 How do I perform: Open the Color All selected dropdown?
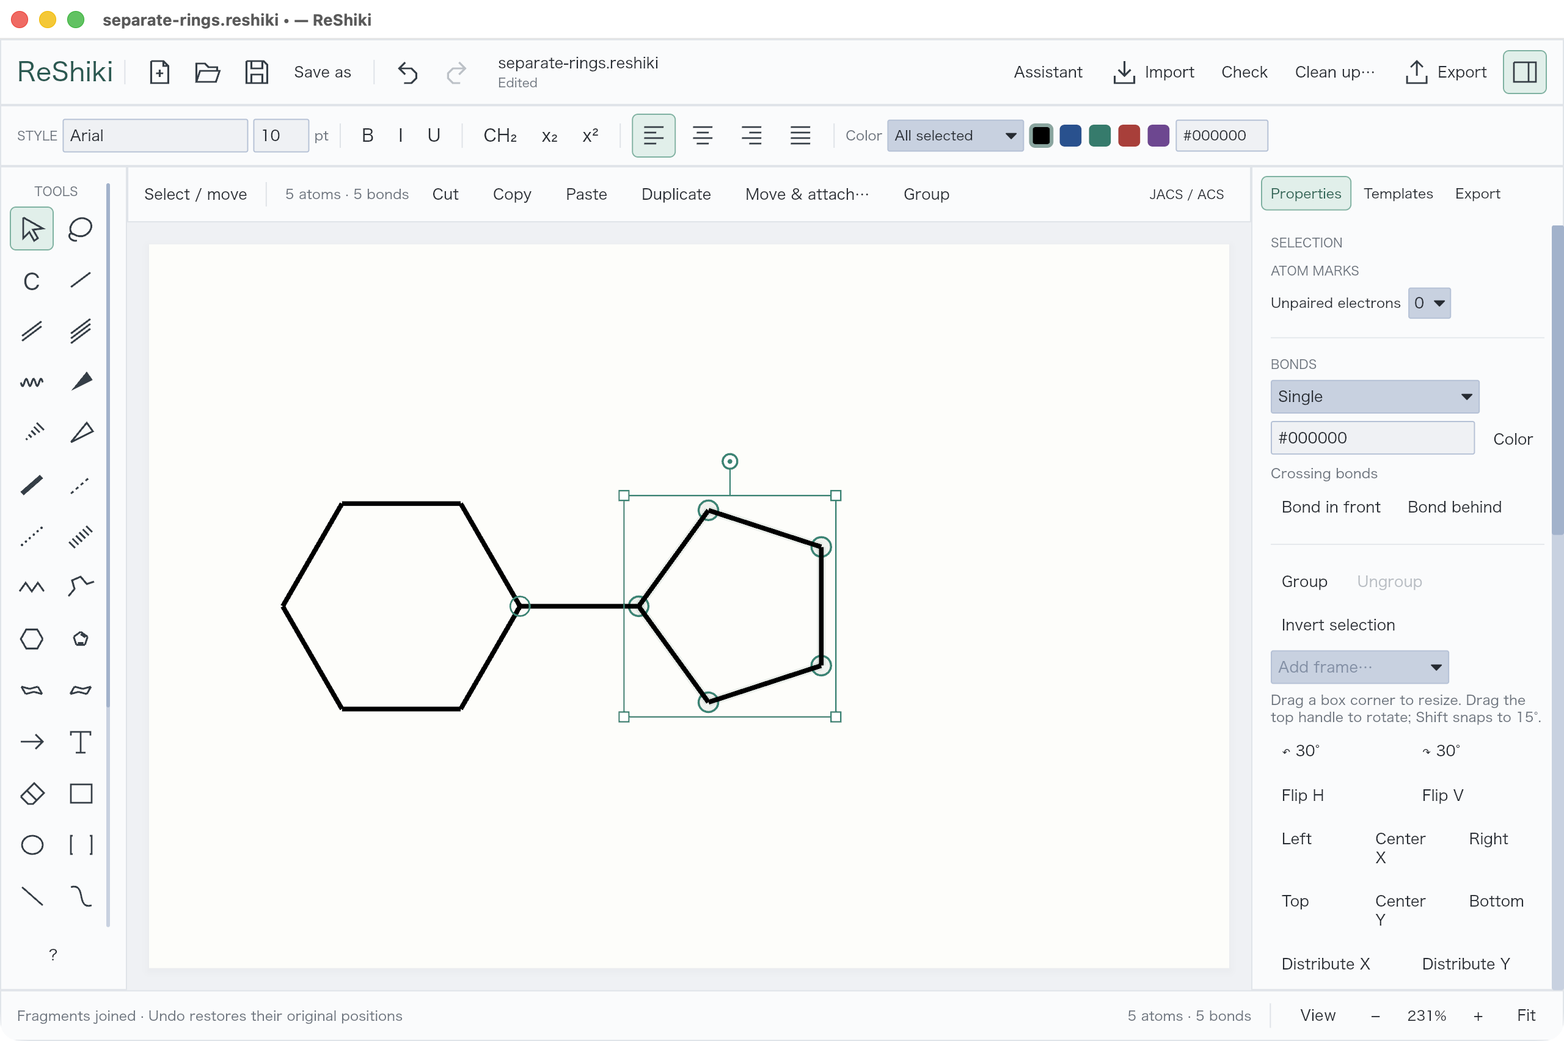click(x=955, y=136)
